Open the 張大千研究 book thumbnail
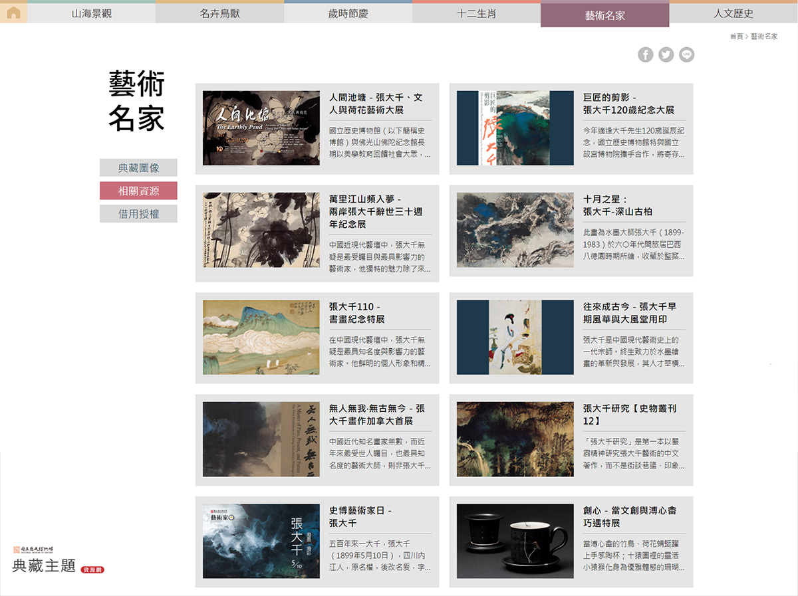The height and width of the screenshot is (596, 798). point(515,439)
